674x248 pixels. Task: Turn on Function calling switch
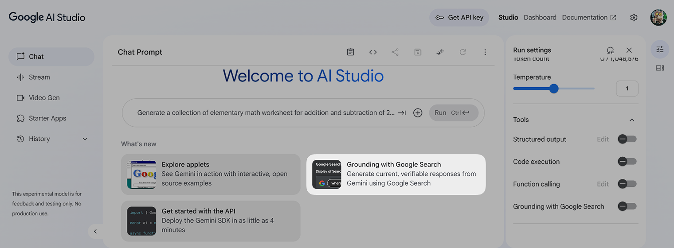click(627, 184)
